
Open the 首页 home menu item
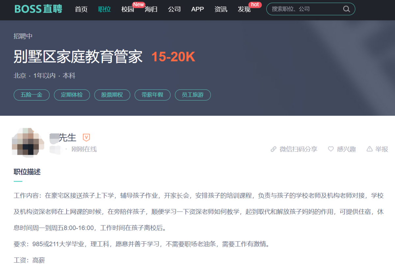81,9
